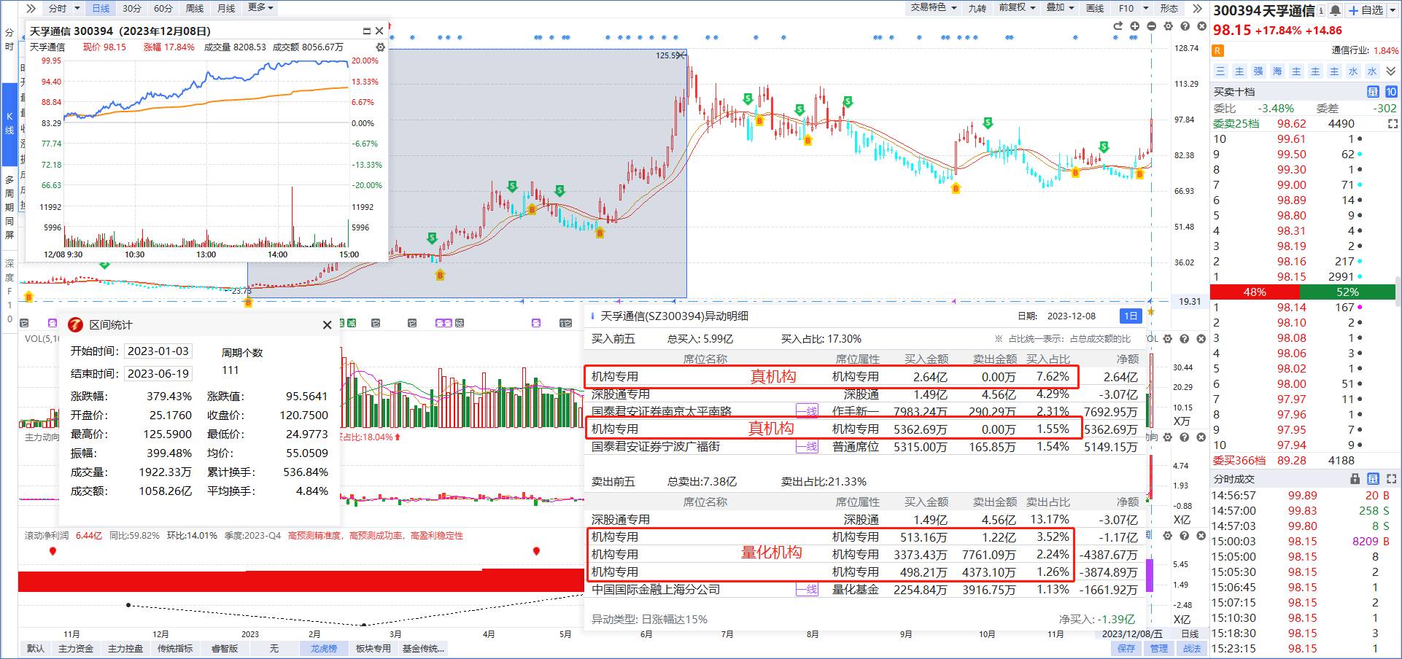Click 一线 tag on 国泰君安南京太平南路 row
This screenshot has height=659, width=1402.
pyautogui.click(x=807, y=411)
